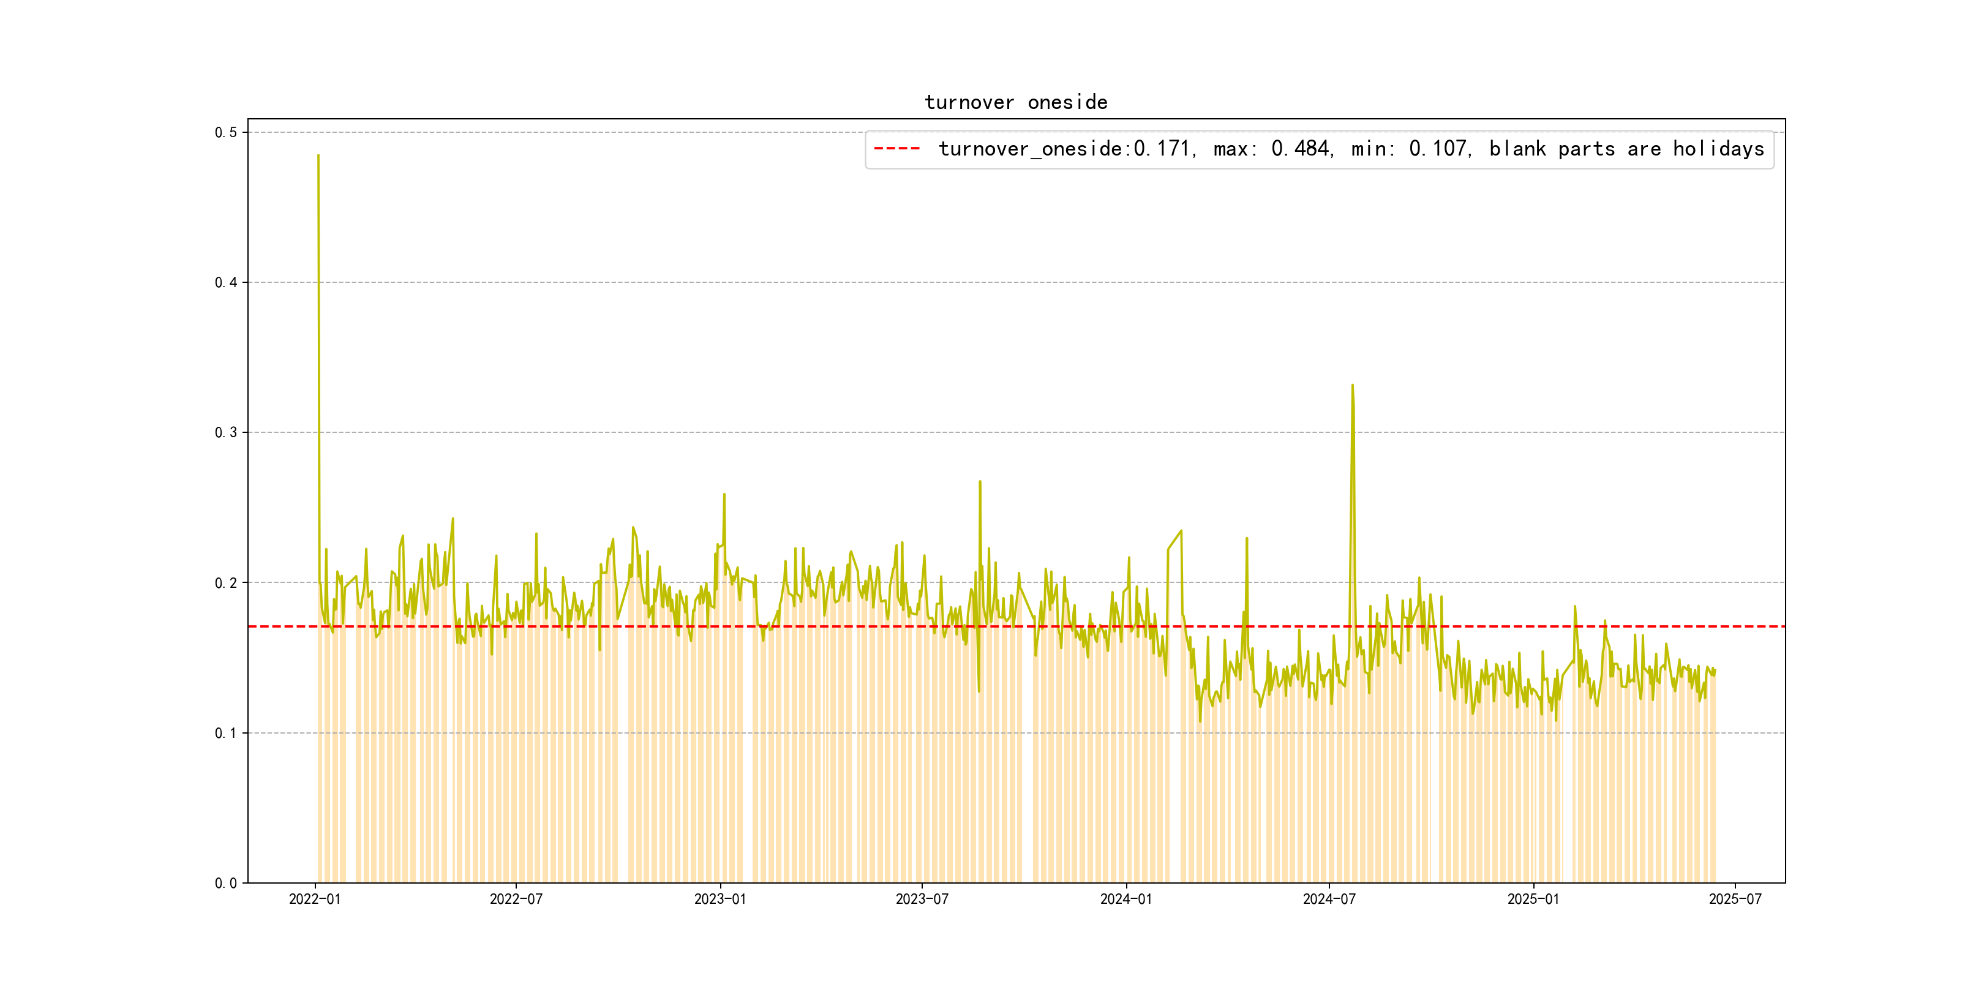Click the 0.3 y-axis tick label
Viewport: 1984px width, 992px height.
tap(226, 433)
